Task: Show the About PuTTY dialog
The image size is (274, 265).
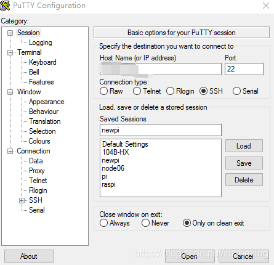Action: coord(29,256)
